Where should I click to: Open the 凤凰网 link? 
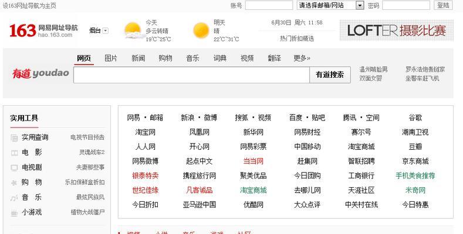(200, 132)
